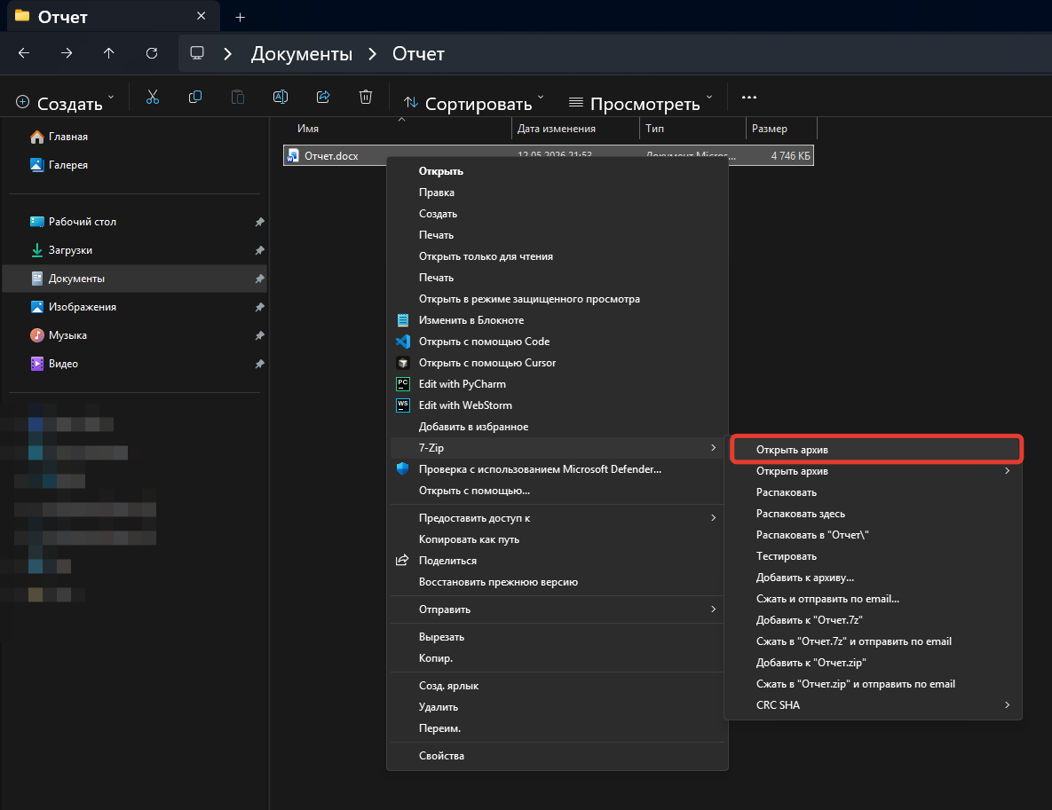Click the Share icon in toolbar
Viewport: 1052px width, 810px height.
[323, 98]
